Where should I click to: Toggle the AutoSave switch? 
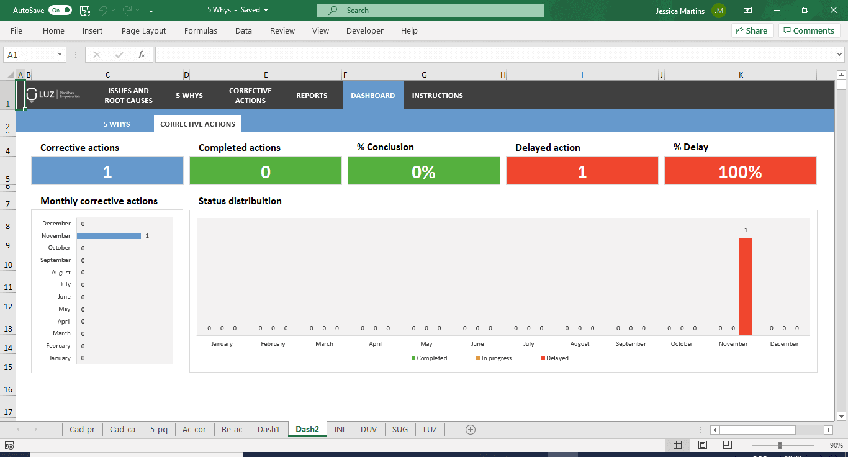(x=60, y=11)
